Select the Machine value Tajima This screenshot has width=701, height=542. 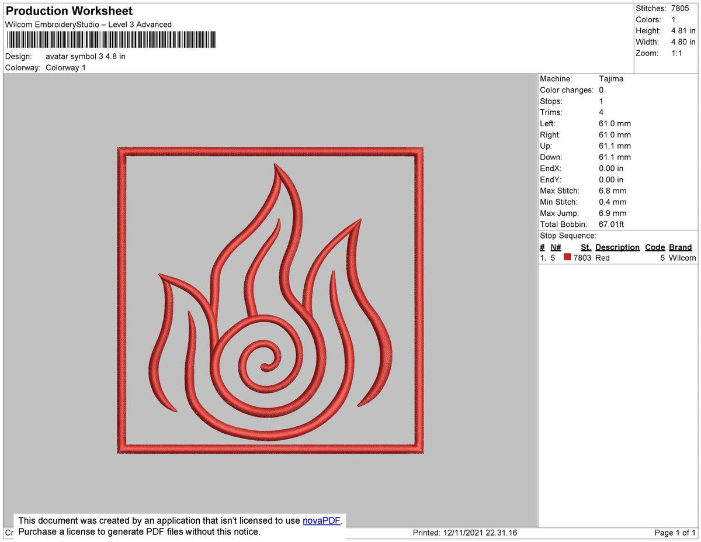tap(611, 78)
